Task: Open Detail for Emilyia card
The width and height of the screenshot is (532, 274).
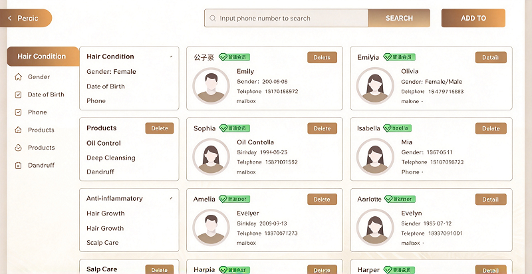Action: pos(491,57)
